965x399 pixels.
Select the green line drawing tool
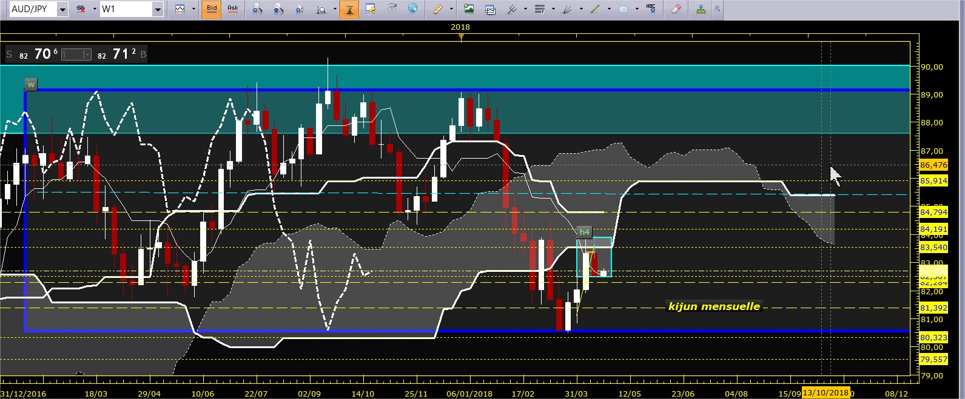[596, 9]
